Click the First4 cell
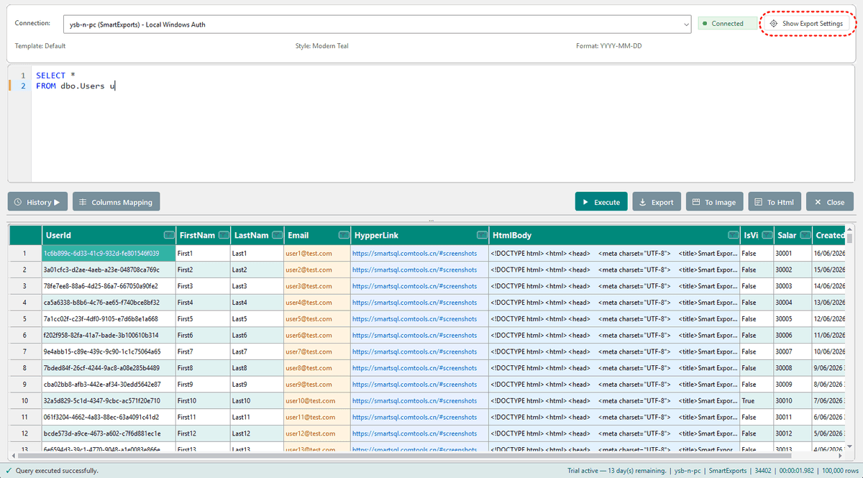Screen dimensions: 863x478 tap(203, 302)
